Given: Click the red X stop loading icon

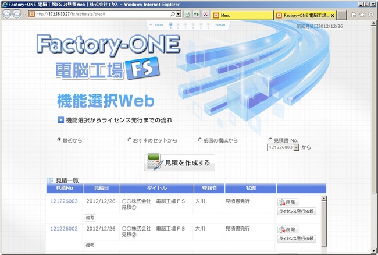Looking at the screenshot, I should tap(205, 14).
